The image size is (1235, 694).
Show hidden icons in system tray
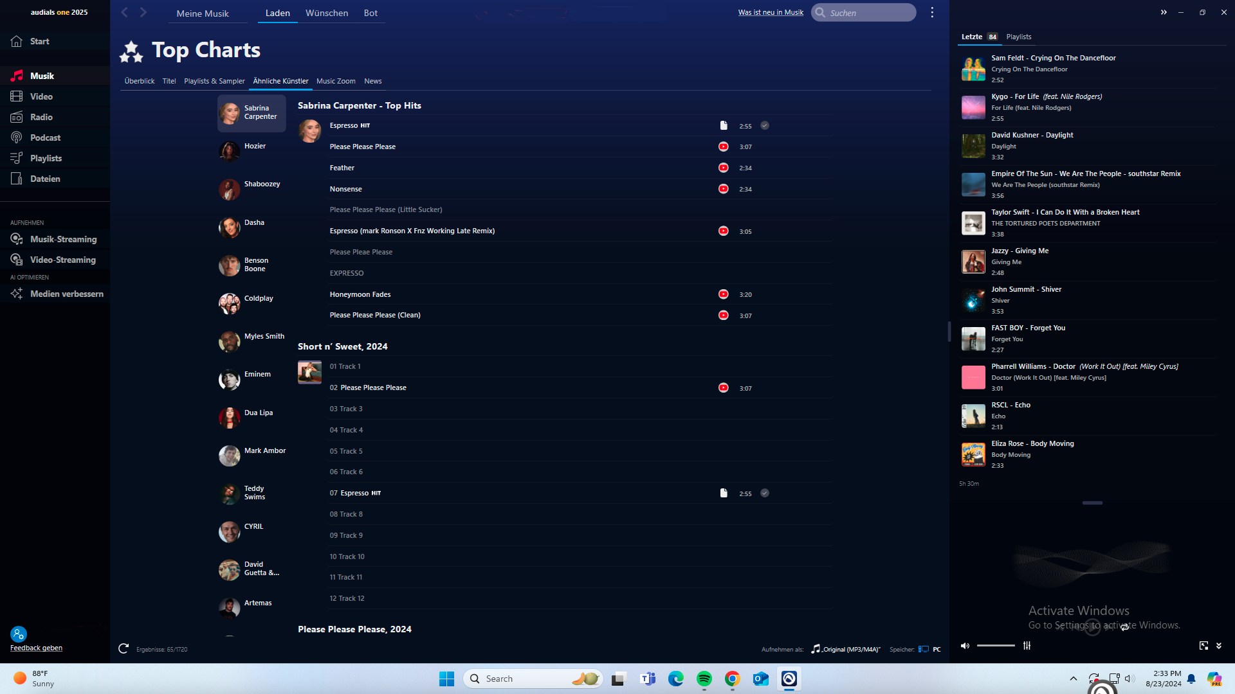1073,679
